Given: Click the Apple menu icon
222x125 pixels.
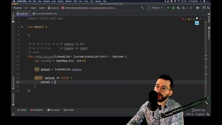Looking at the screenshot, I should pyautogui.click(x=14, y=1).
